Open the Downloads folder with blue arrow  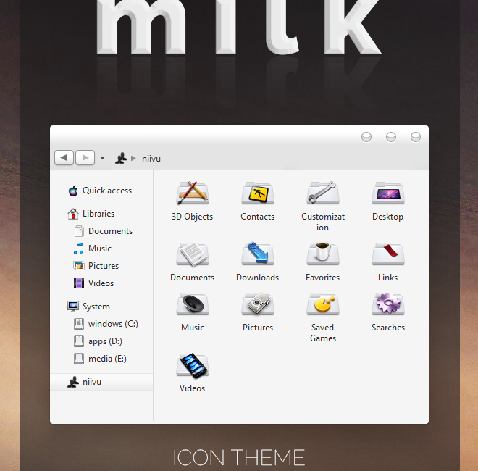click(258, 254)
